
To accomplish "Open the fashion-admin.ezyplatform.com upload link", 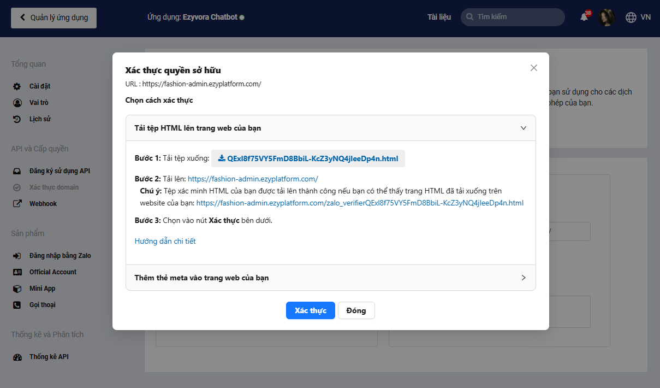I will (x=253, y=179).
